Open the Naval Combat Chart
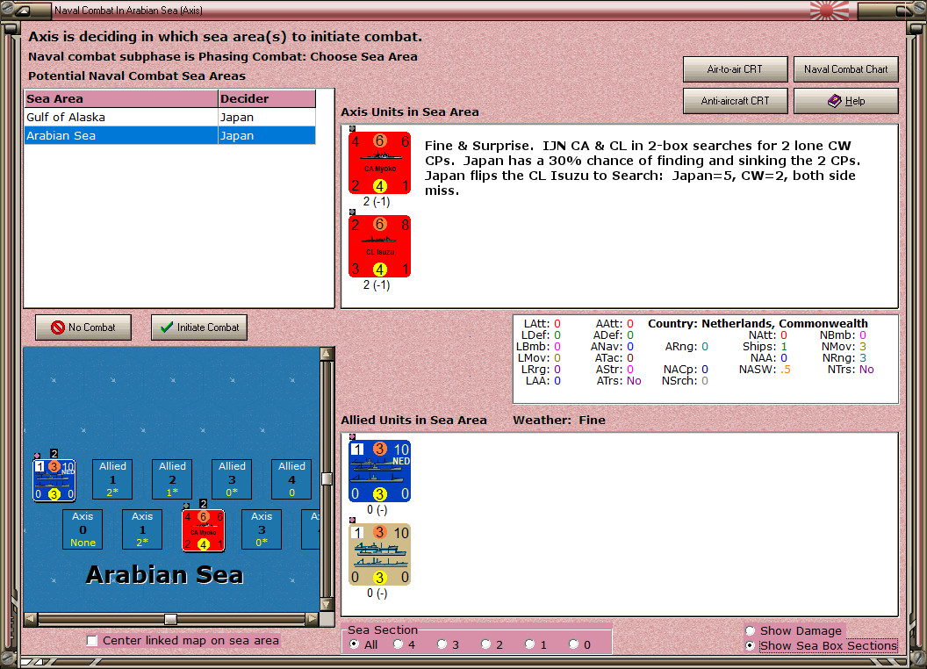Viewport: 927px width, 669px height. tap(846, 69)
